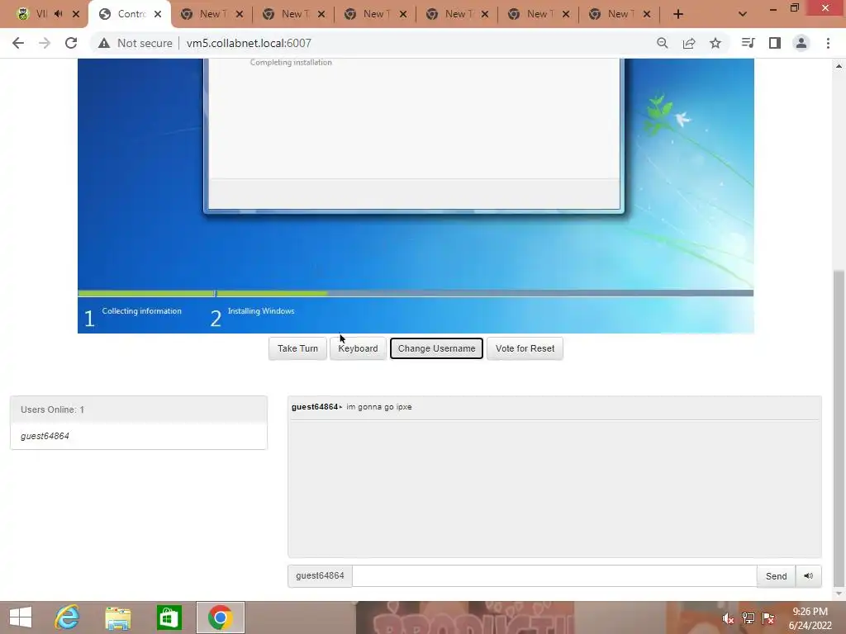Toggle the browser side panel
This screenshot has height=634, width=846.
pos(775,43)
